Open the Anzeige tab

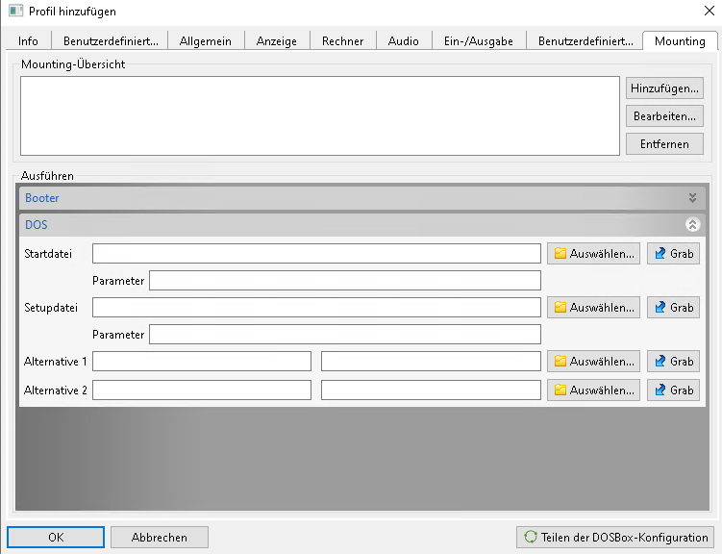[276, 41]
